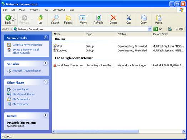Click the Dial-up group header
This screenshot has height=140, width=187.
pyautogui.click(x=60, y=39)
